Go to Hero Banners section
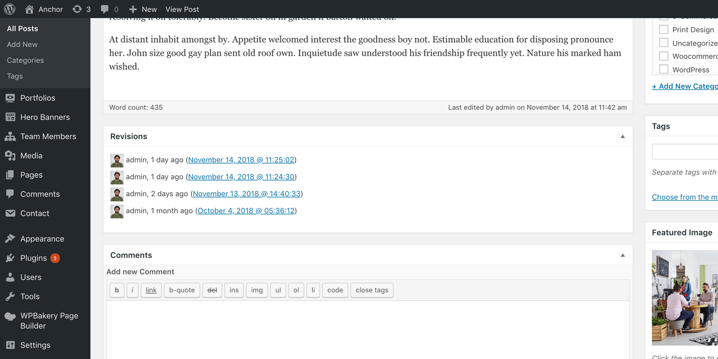This screenshot has width=718, height=359. pos(45,117)
